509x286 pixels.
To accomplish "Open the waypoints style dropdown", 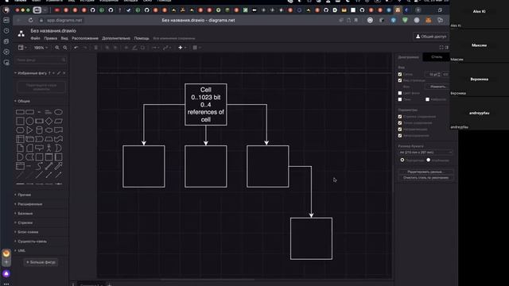I will [166, 48].
